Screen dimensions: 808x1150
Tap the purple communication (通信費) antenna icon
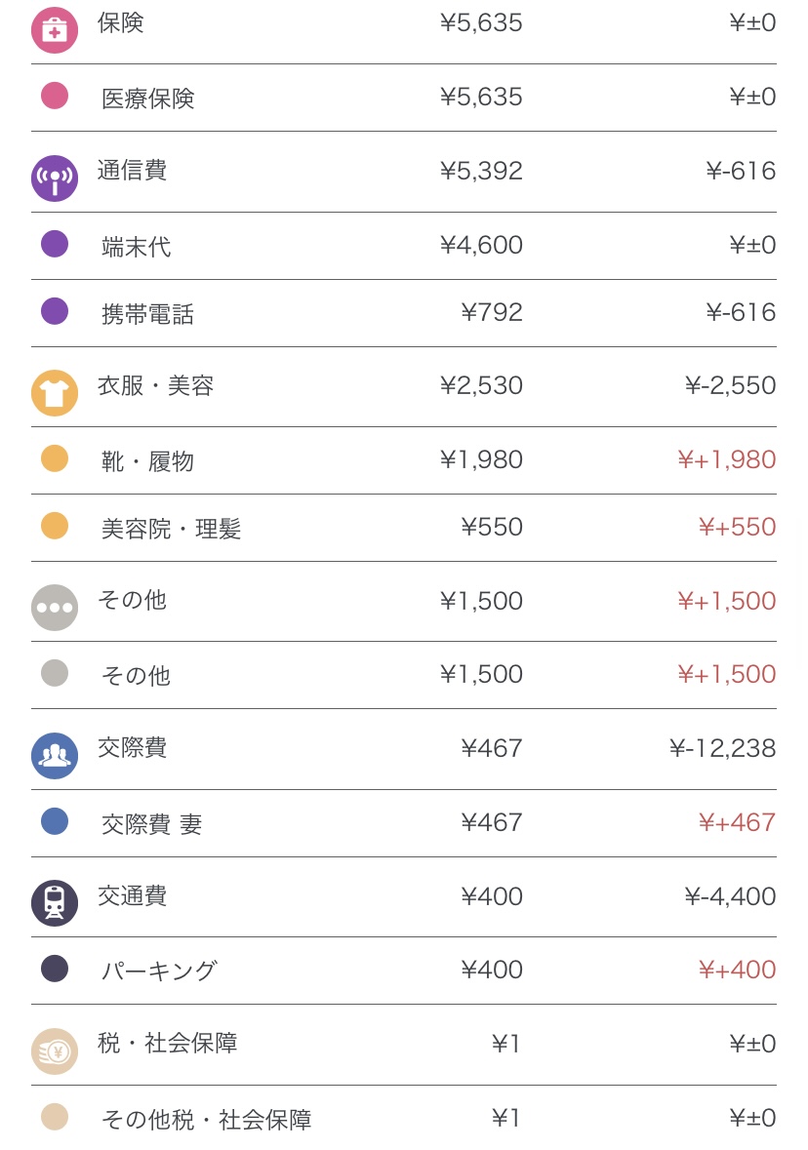coord(55,178)
